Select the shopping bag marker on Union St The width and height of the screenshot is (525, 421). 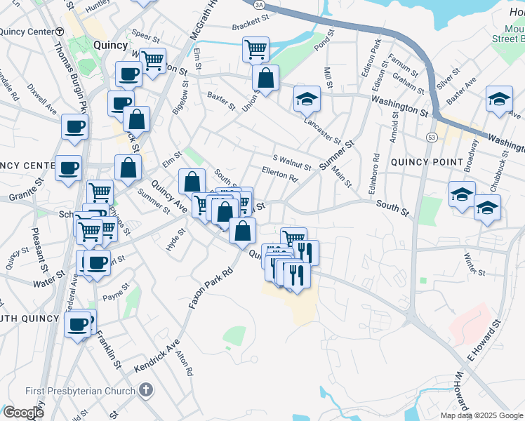(x=266, y=79)
